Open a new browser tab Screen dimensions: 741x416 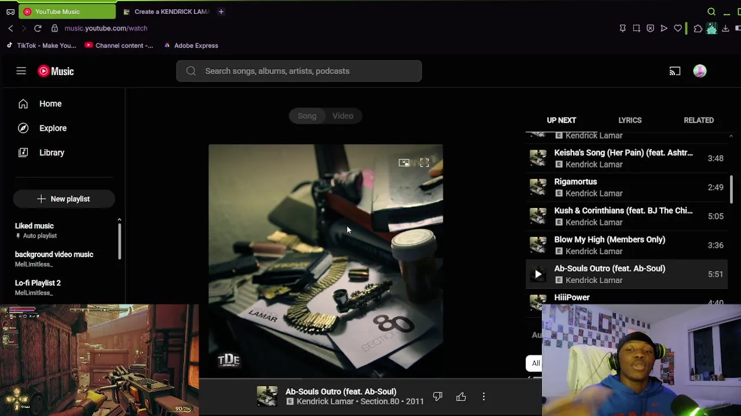tap(221, 12)
